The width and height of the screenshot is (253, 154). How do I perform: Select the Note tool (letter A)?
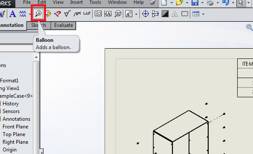coord(12,14)
